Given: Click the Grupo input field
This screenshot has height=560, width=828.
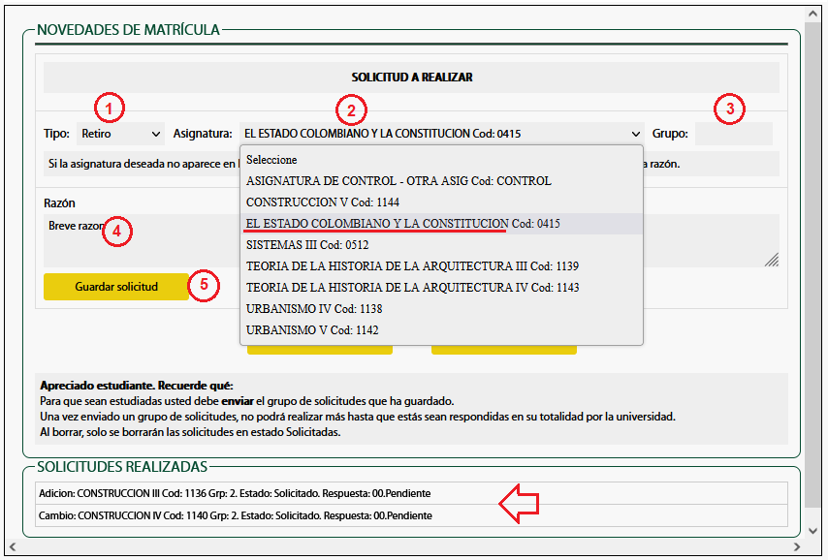Looking at the screenshot, I should tap(734, 134).
